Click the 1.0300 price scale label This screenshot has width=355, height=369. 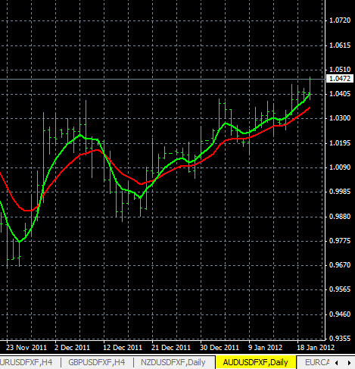pos(340,118)
